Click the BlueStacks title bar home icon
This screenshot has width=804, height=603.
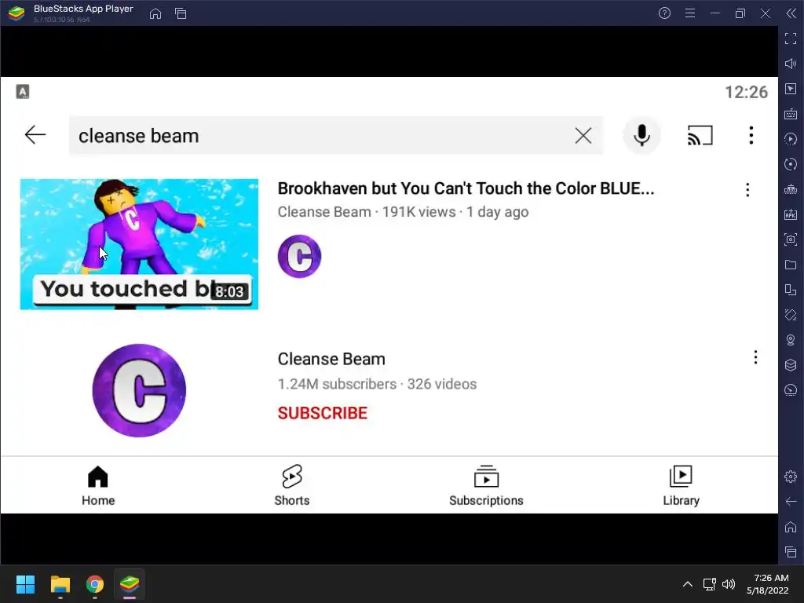155,13
